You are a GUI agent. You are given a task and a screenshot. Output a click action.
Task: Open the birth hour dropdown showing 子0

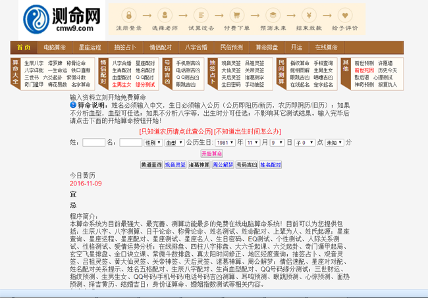click(305, 143)
